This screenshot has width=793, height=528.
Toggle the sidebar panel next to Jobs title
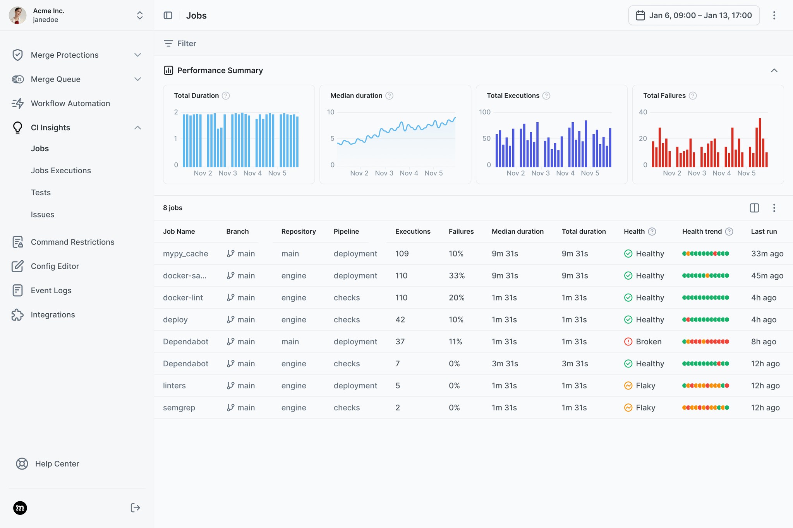click(168, 15)
